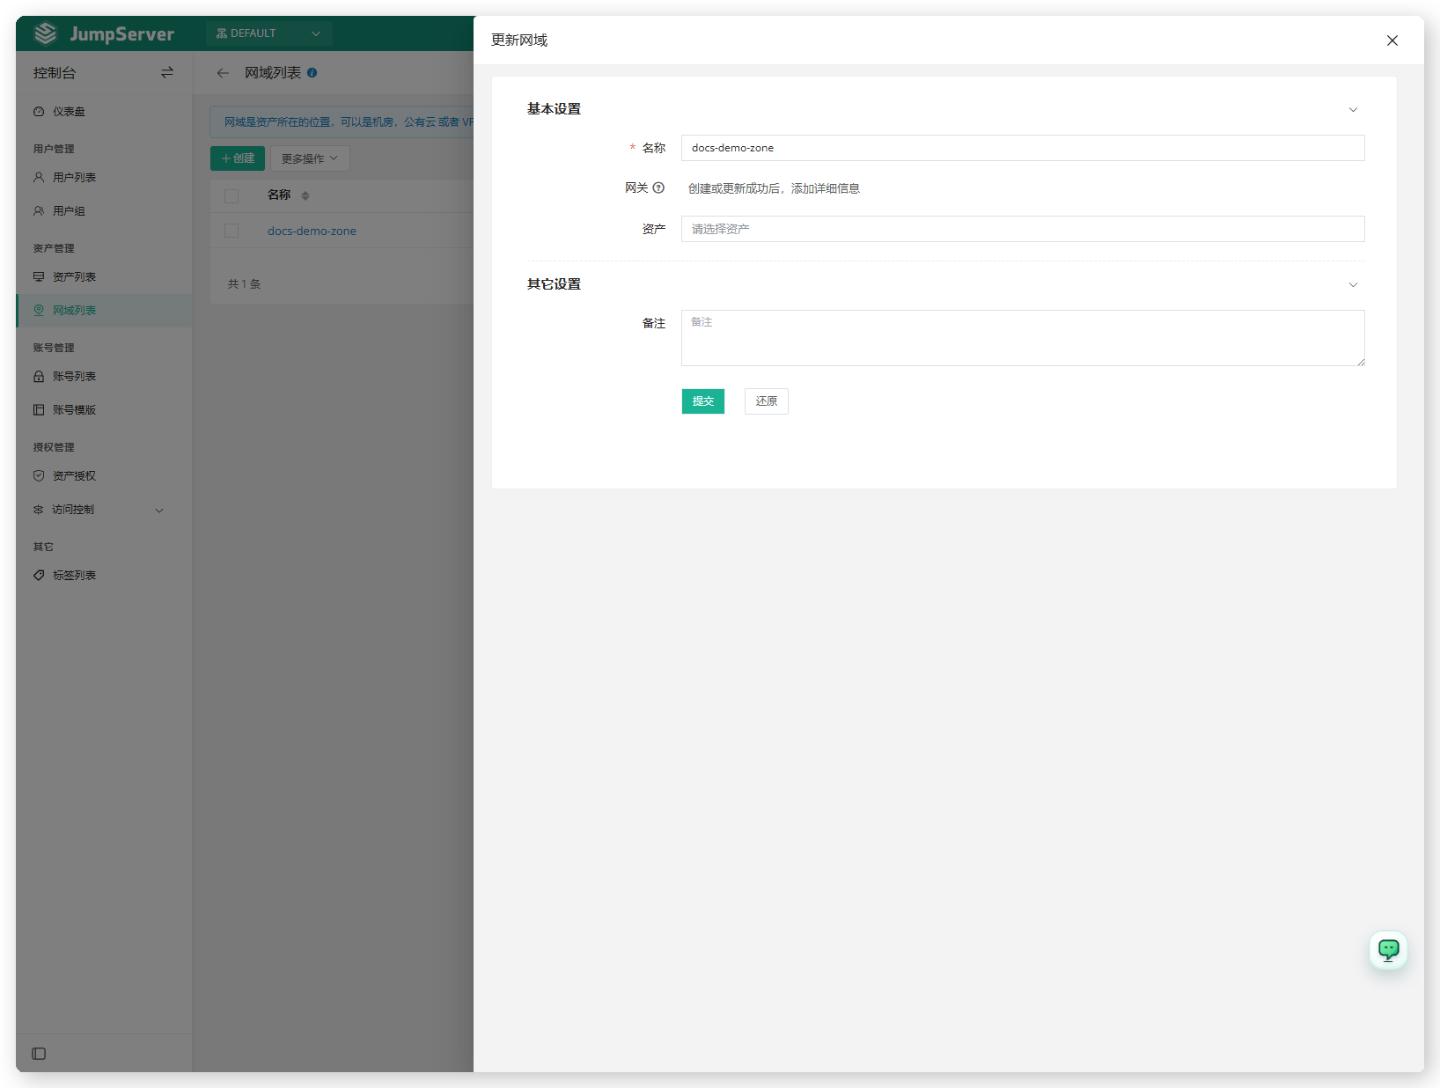Open the 更多操作 dropdown
This screenshot has width=1440, height=1088.
[x=310, y=158]
